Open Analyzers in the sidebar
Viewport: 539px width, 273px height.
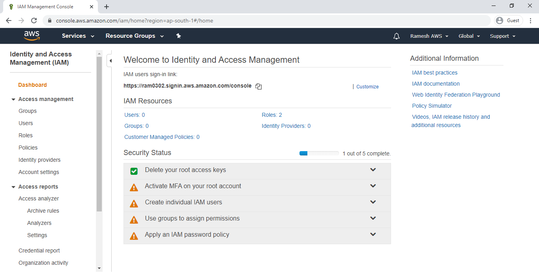pos(39,223)
